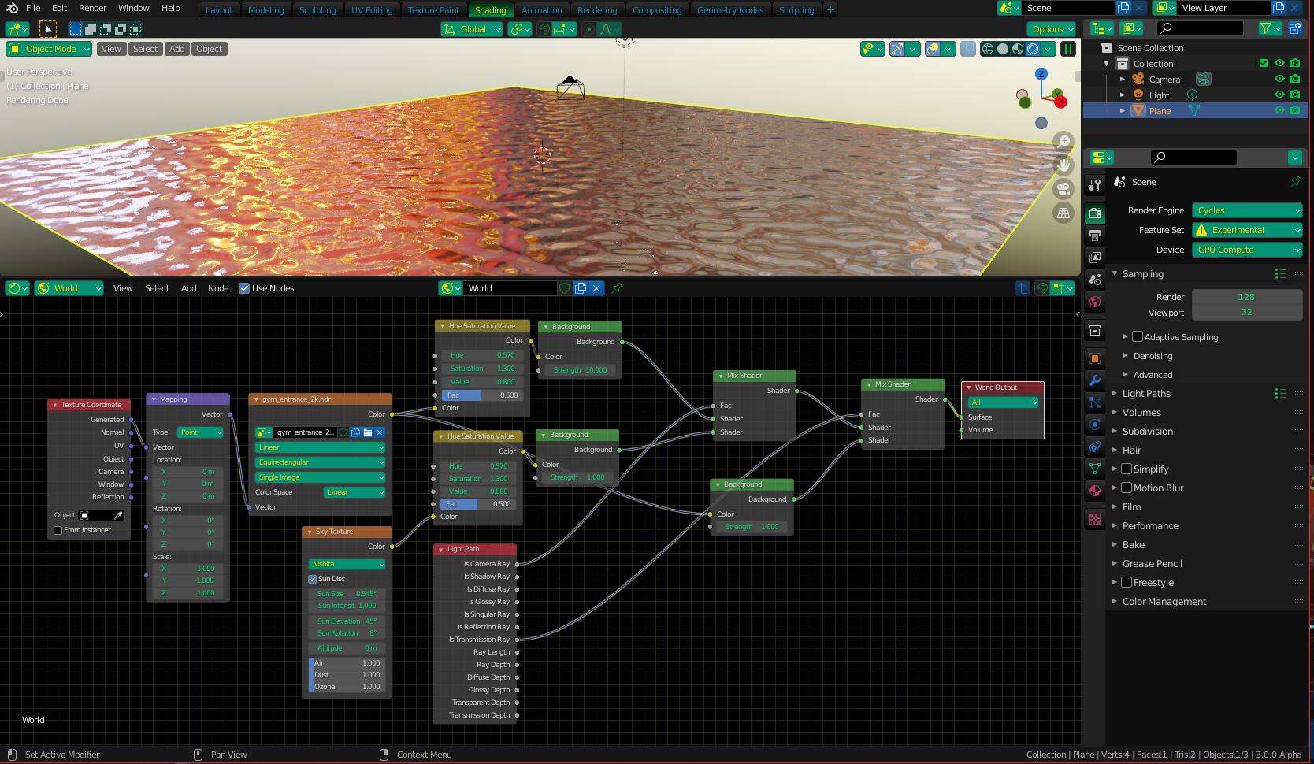Open the Material properties tab

pyautogui.click(x=1094, y=491)
